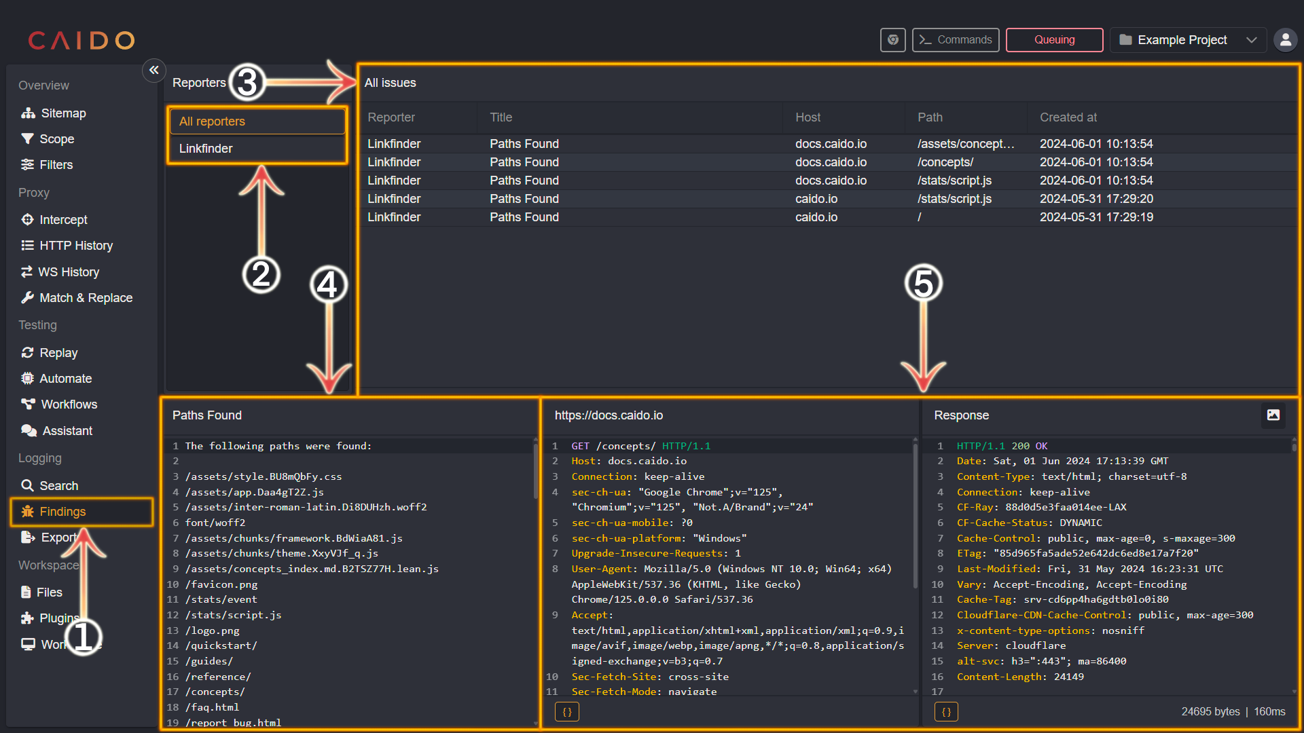1304x733 pixels.
Task: Click the Assistant chat bubbles icon
Action: (x=29, y=431)
